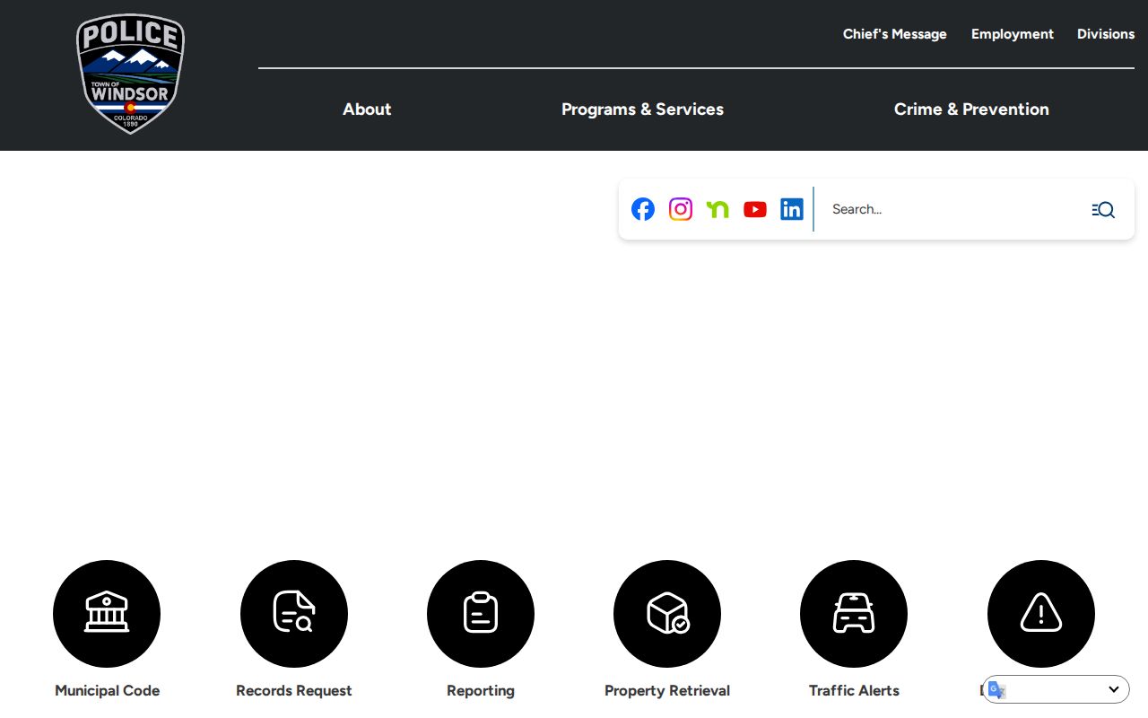Open the Employment link
The height and width of the screenshot is (718, 1148).
[x=1013, y=34]
